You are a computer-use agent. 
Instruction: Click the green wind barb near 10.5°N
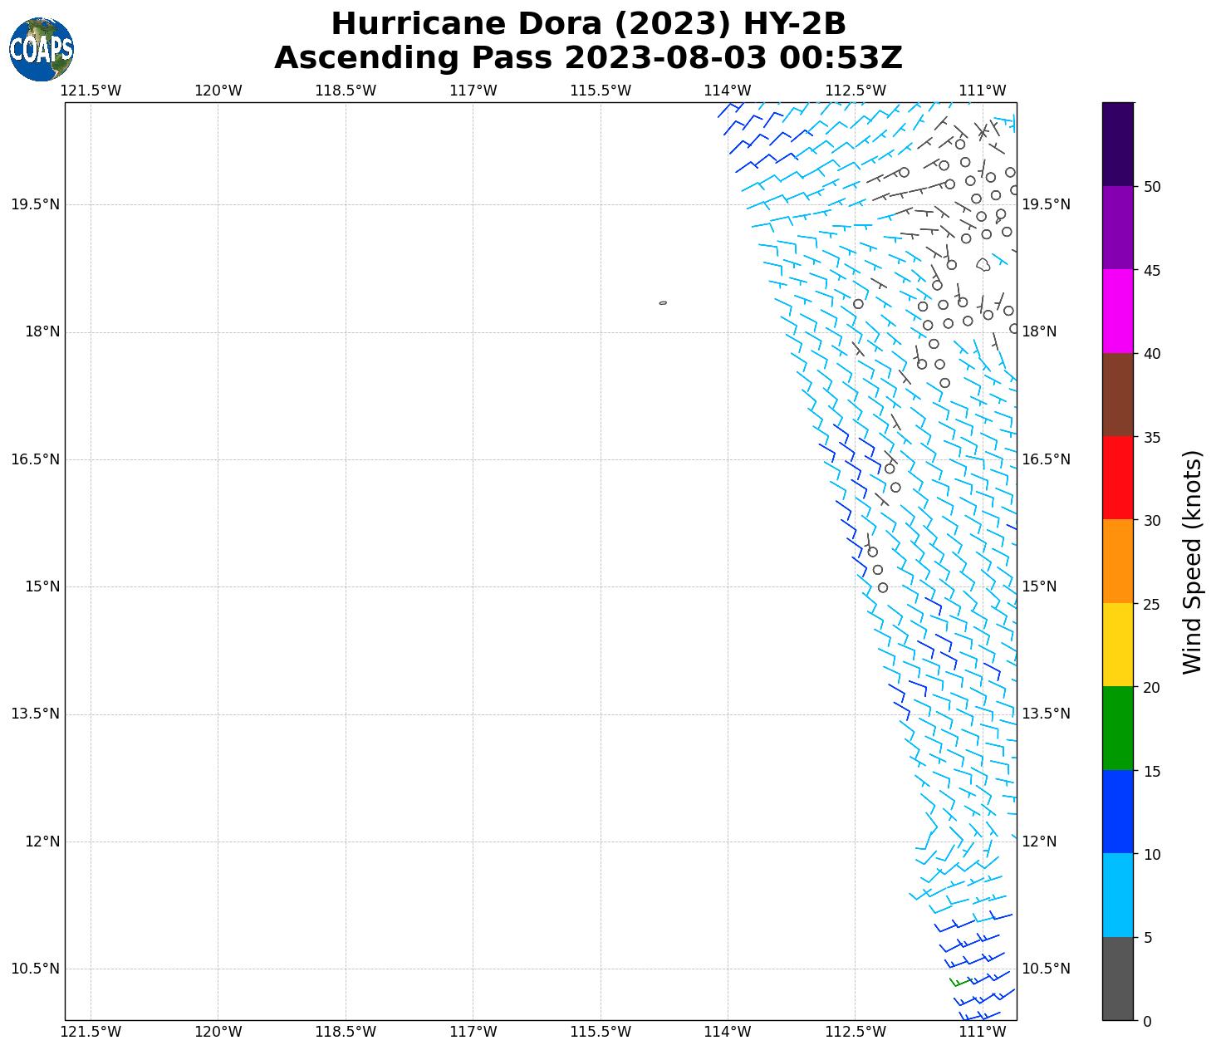pos(959,983)
